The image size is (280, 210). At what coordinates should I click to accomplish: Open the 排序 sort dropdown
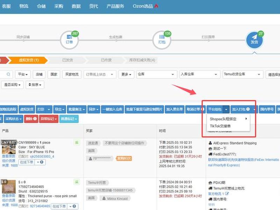pos(35,85)
